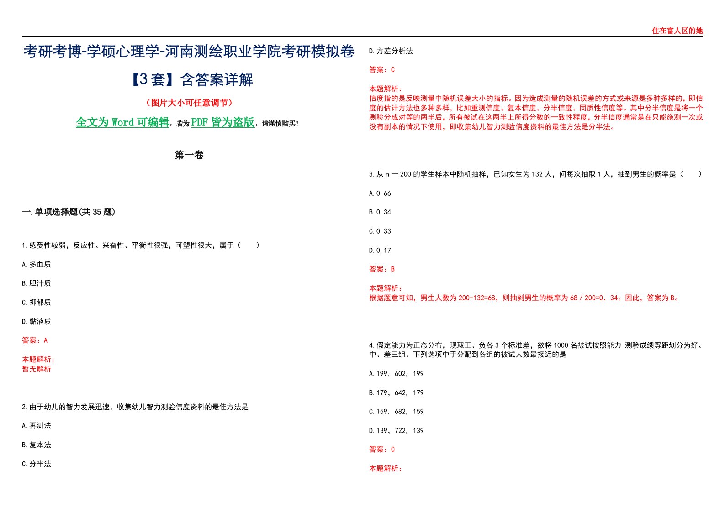
Task: Click question 4 text starting 假定能力为正态分布
Action: (x=536, y=350)
